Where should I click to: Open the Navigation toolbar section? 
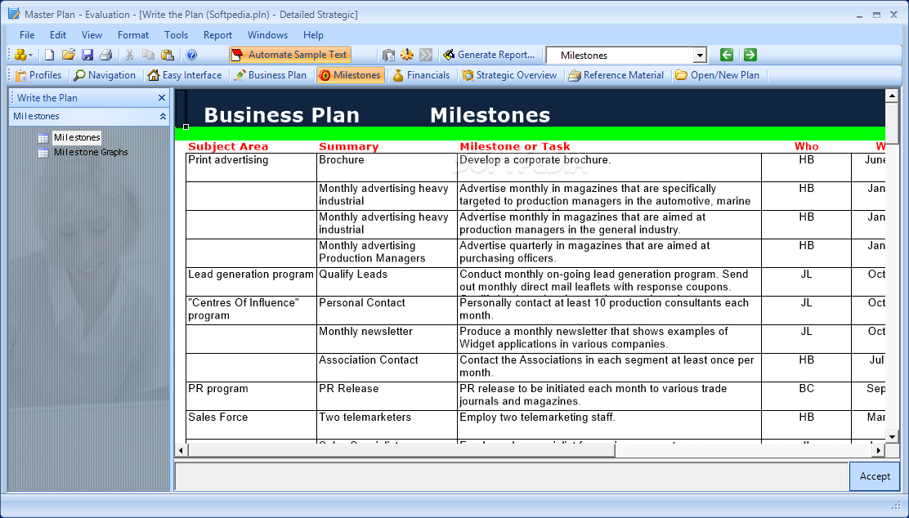point(105,75)
